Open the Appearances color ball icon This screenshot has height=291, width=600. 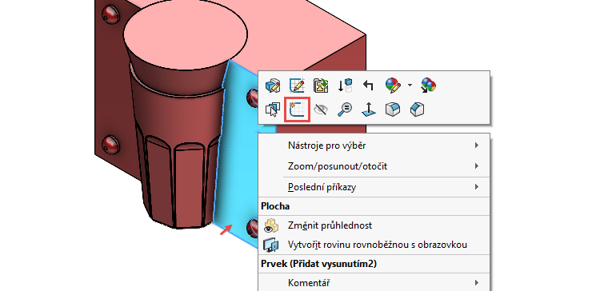click(x=393, y=86)
